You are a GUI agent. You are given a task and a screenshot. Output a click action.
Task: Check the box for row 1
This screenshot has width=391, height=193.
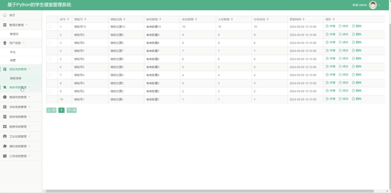click(50, 27)
